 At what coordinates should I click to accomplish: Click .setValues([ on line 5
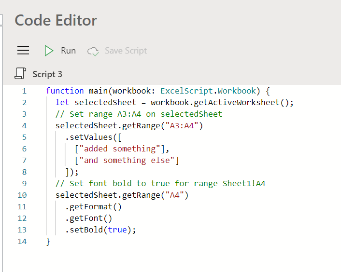(x=93, y=137)
